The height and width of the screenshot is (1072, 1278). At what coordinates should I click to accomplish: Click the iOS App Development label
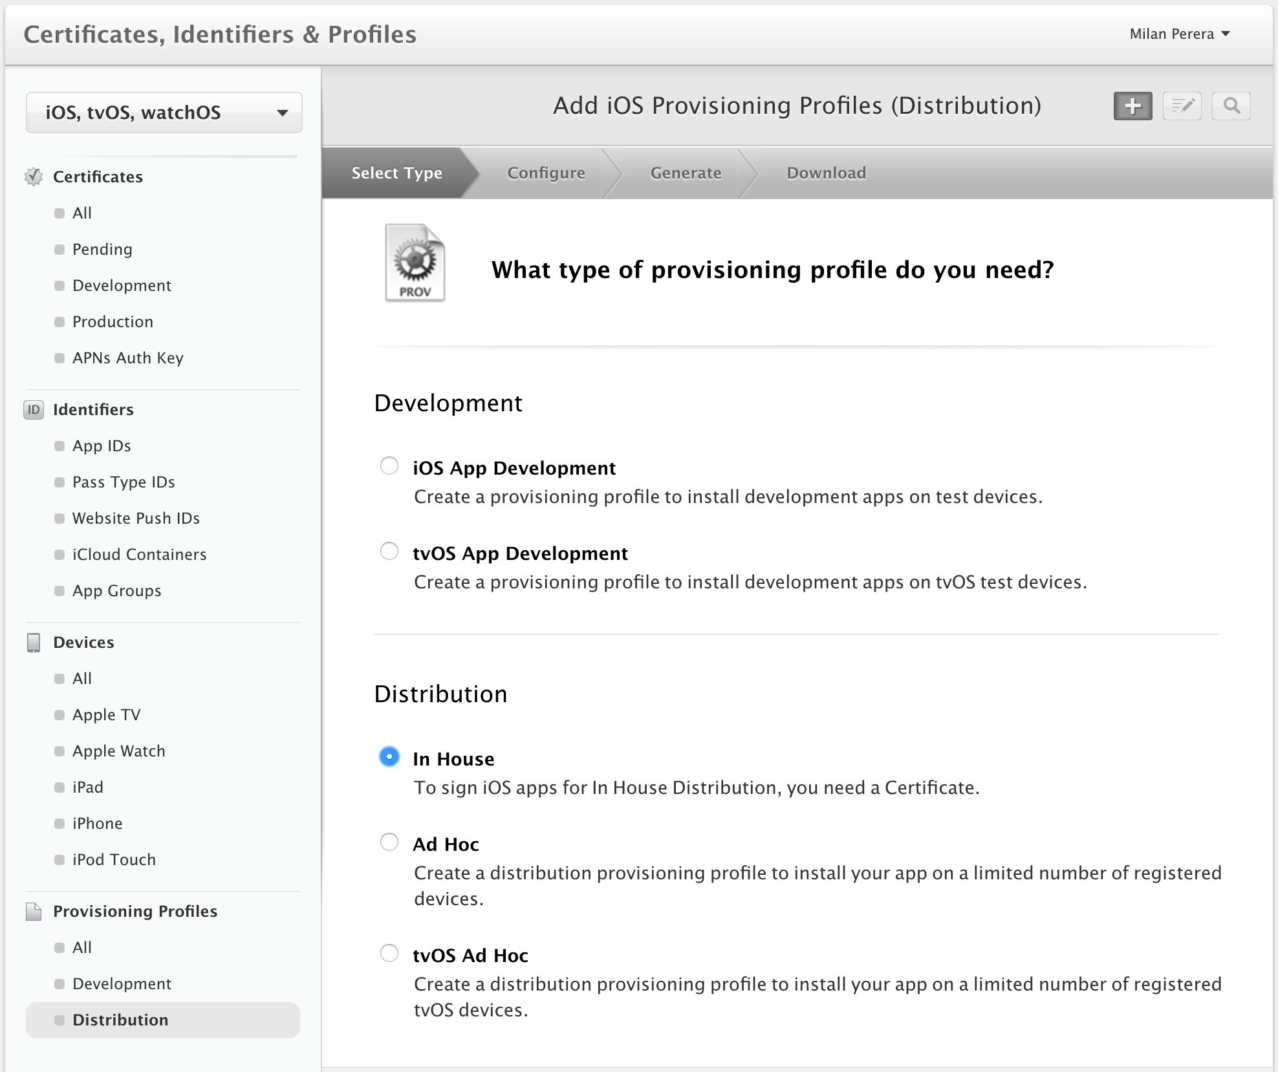pos(514,467)
